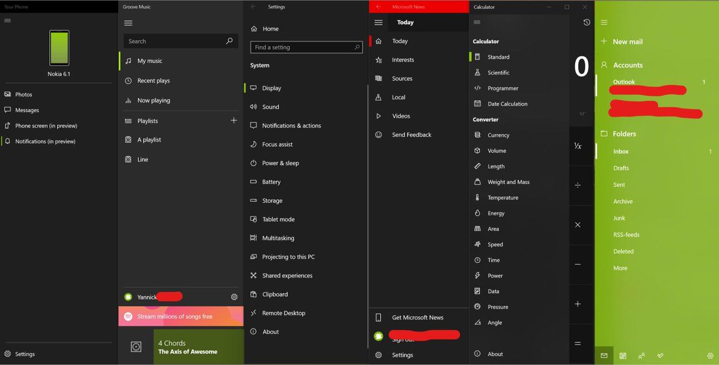Viewport: 719px width, 365px height.
Task: Click 4 Chords now playing track
Action: coord(199,347)
